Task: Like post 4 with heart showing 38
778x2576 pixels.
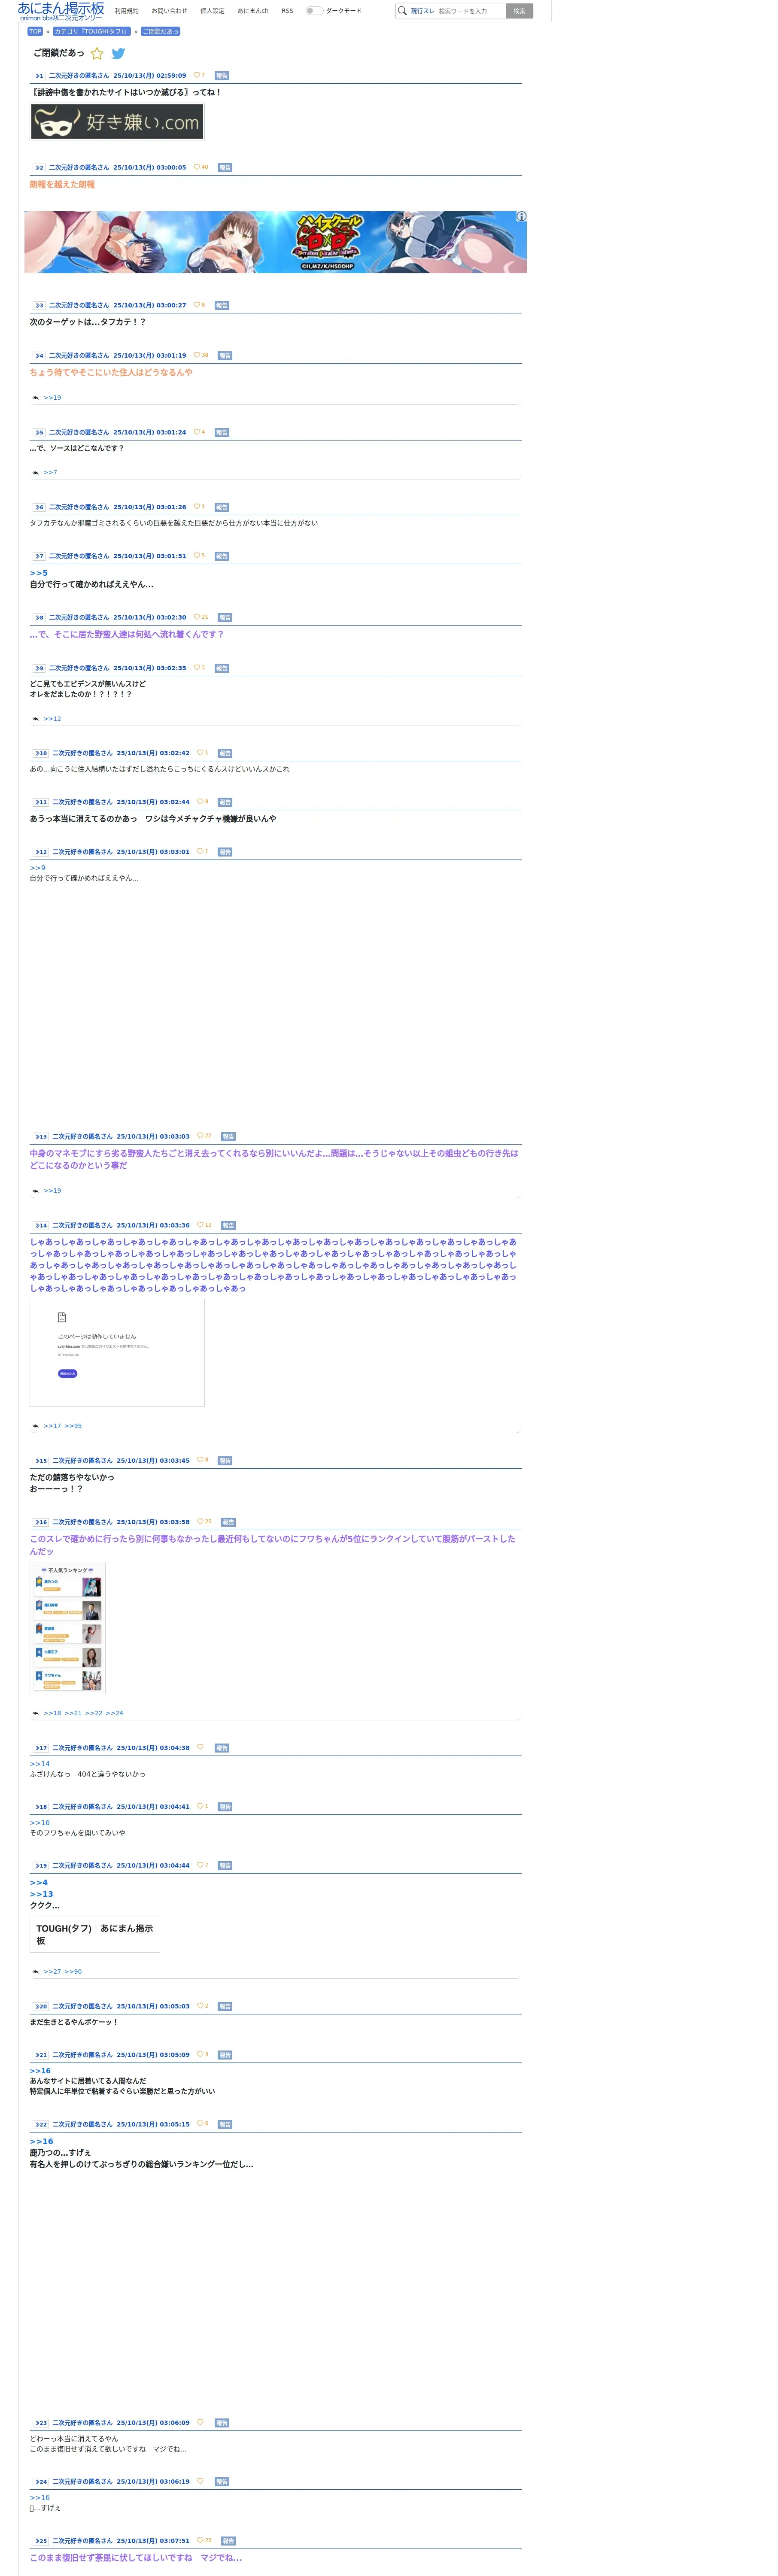Action: [x=197, y=355]
